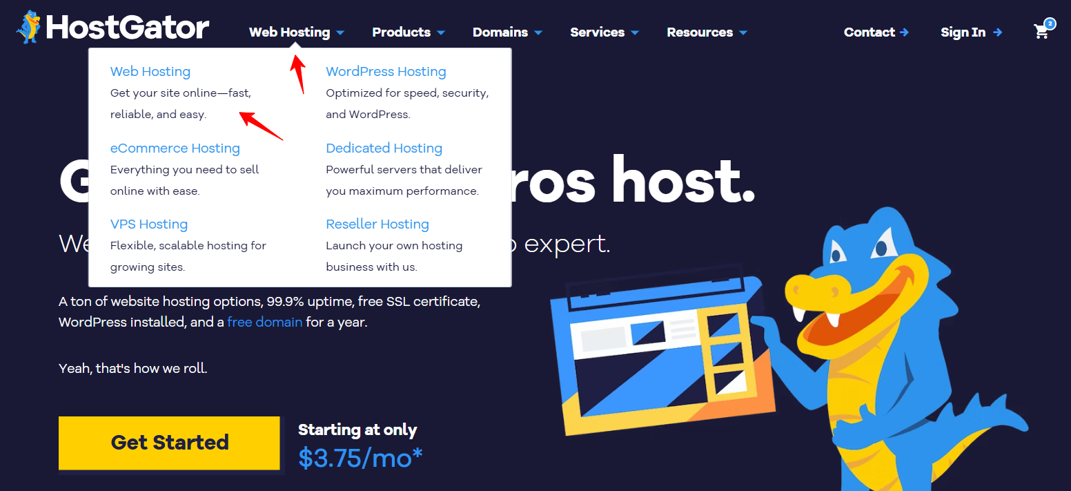Expand the Web Hosting dropdown arrow
This screenshot has width=1071, height=491.
coord(340,32)
